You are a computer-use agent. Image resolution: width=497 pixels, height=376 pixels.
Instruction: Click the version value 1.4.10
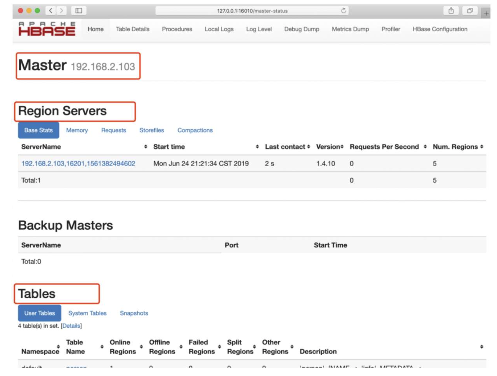(326, 163)
